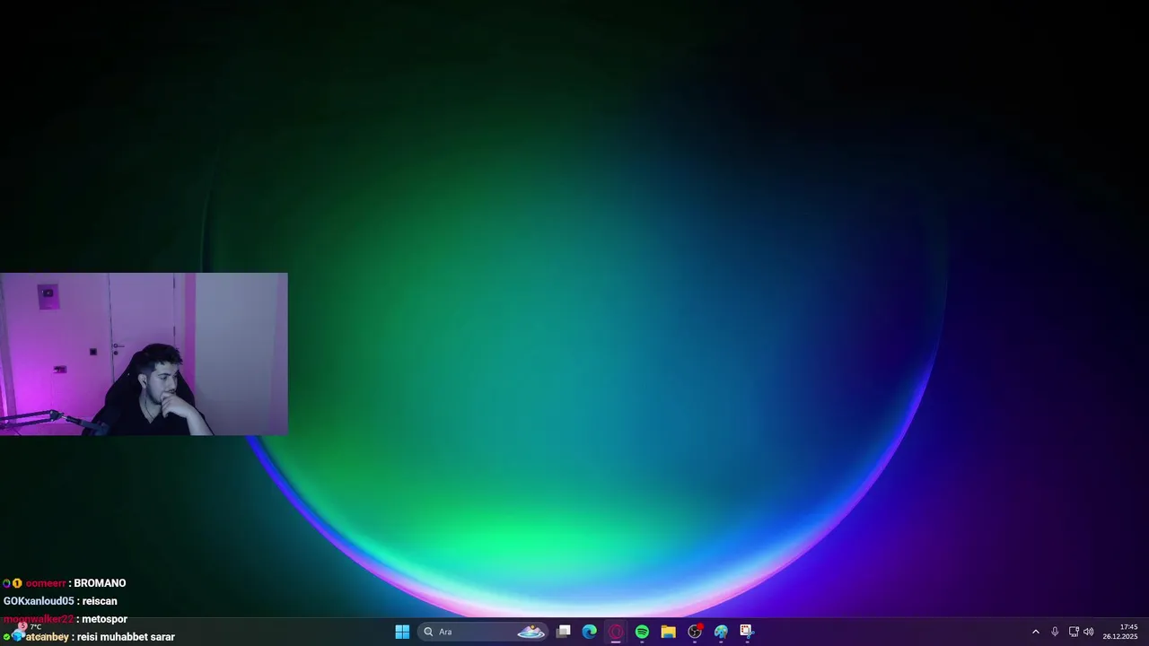Screen dimensions: 1149x646
Task: Expand hidden system tray icons
Action: tap(1035, 632)
